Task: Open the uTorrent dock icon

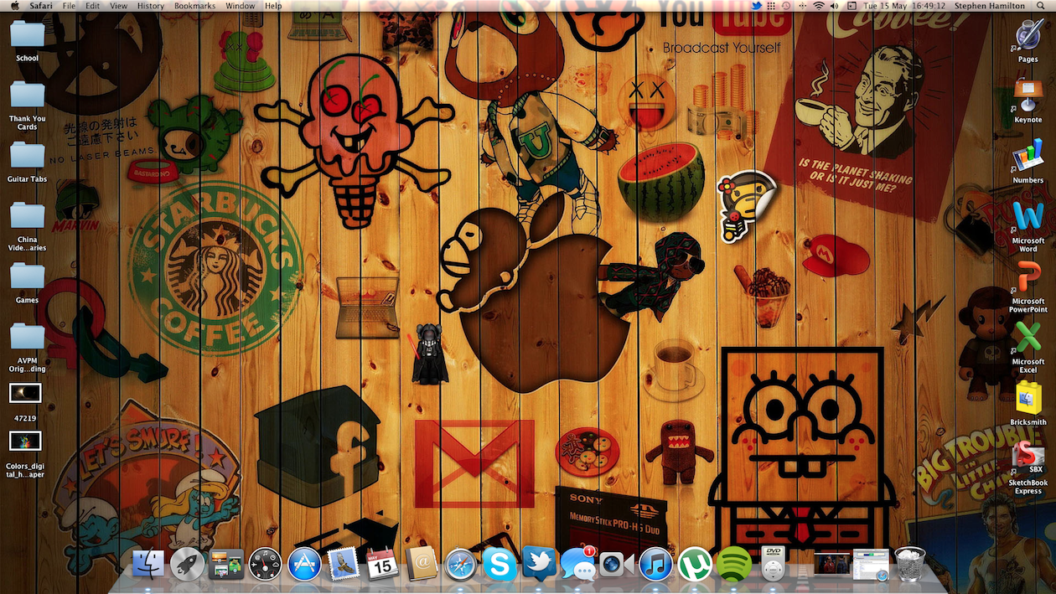Action: coord(695,565)
